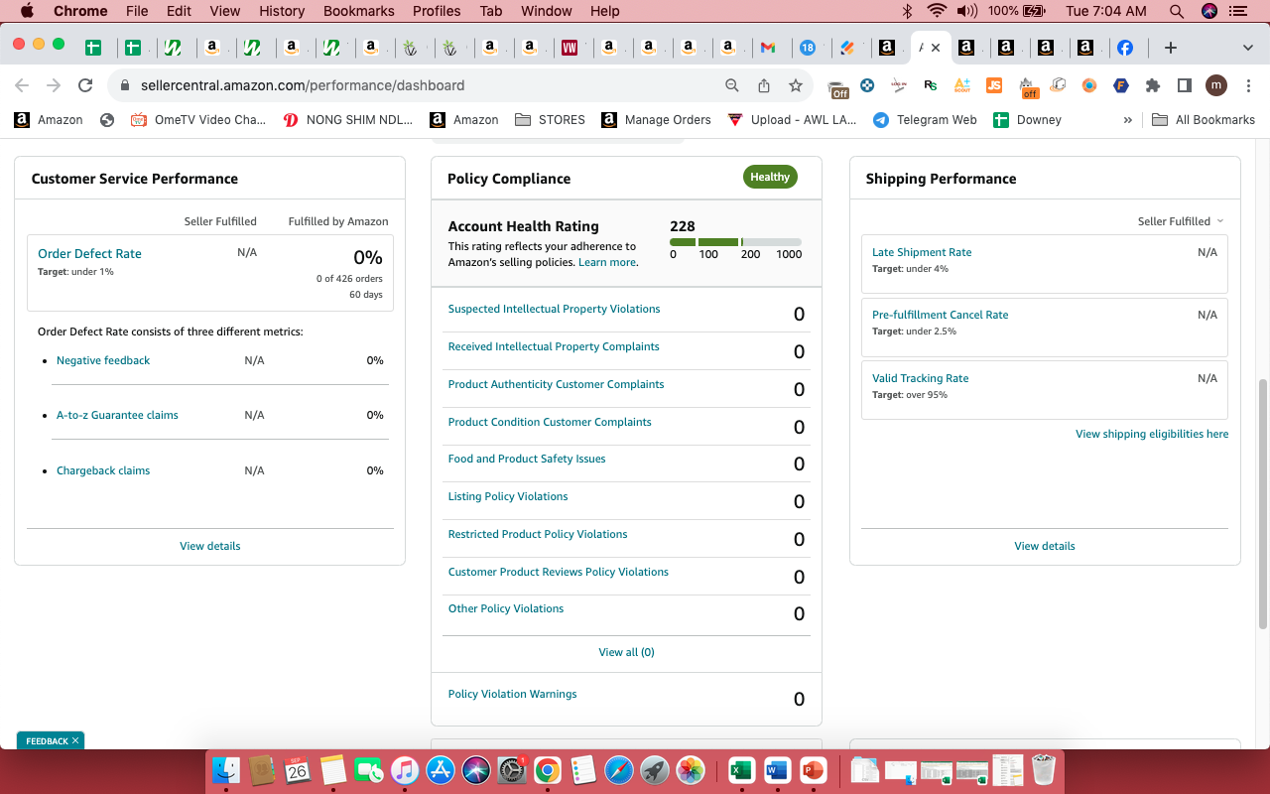Open the Chargeback claims link
The image size is (1270, 794).
point(103,470)
